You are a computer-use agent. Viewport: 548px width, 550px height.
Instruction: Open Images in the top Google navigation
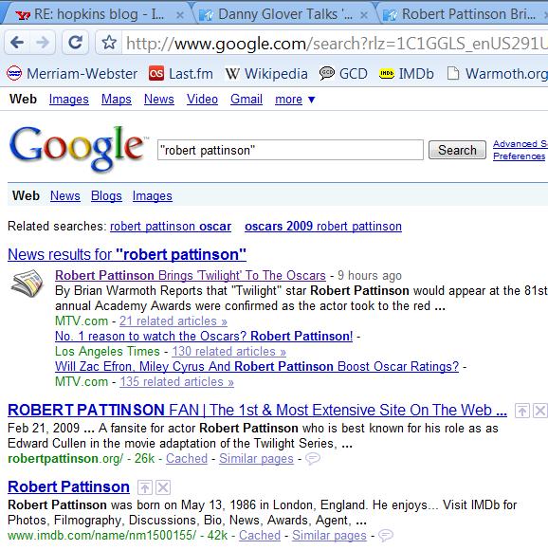coord(68,100)
